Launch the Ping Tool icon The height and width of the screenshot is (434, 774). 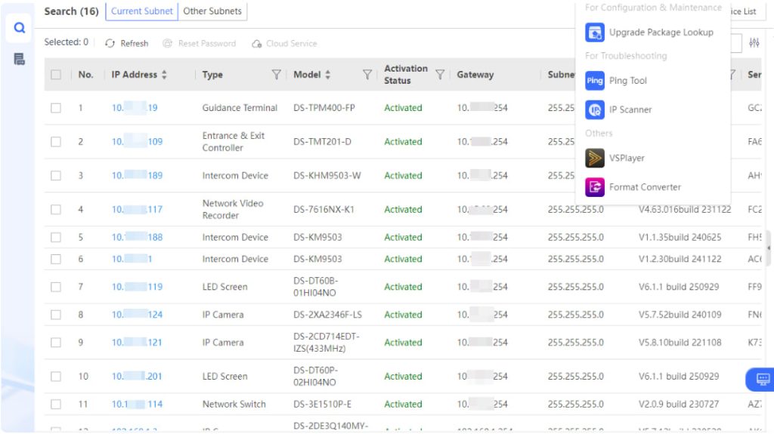tap(594, 81)
